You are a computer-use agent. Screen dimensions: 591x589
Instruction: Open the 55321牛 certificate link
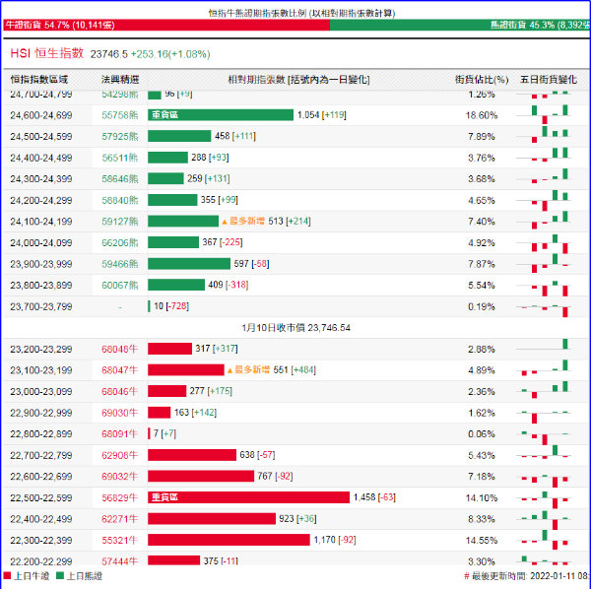point(119,540)
